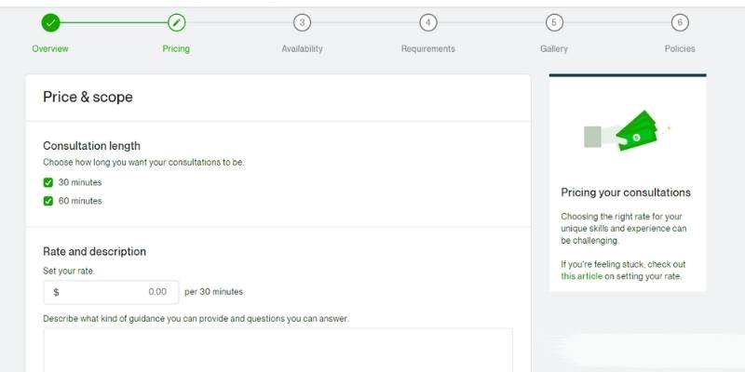Viewport: 745px width, 372px height.
Task: Click the 'Set your rate.' label
Action: [69, 272]
